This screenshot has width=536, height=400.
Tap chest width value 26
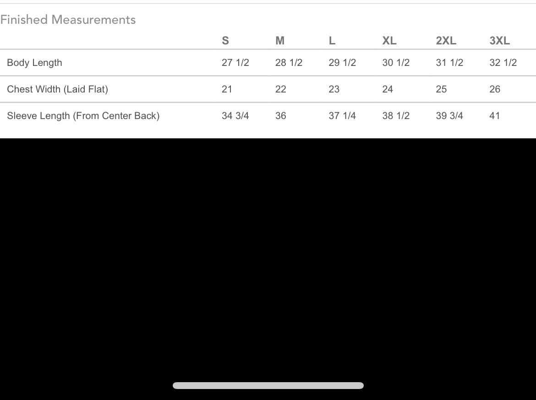pos(495,89)
